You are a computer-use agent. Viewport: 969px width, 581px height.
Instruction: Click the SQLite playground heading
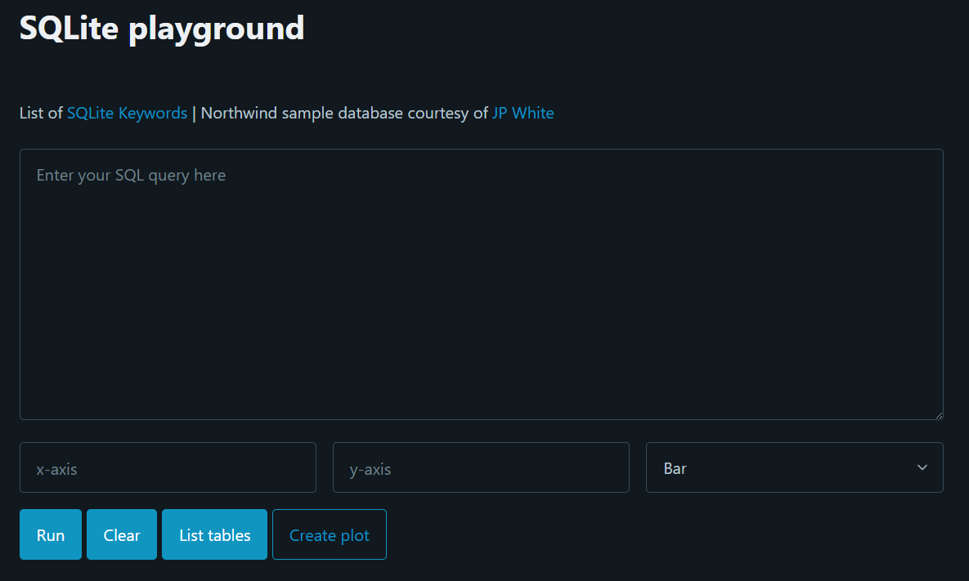tap(161, 28)
